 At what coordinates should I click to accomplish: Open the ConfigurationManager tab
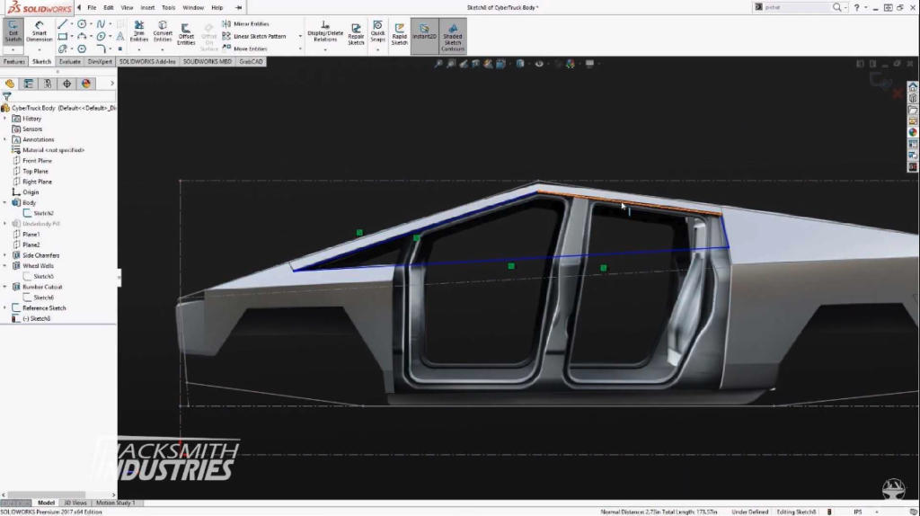48,84
